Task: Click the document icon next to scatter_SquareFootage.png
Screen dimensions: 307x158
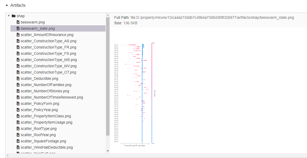Action: pyautogui.click(x=18, y=141)
